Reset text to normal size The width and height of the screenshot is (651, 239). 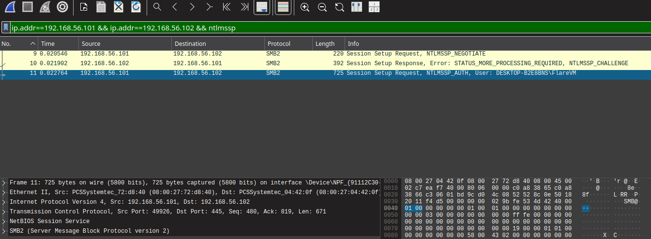(x=340, y=7)
